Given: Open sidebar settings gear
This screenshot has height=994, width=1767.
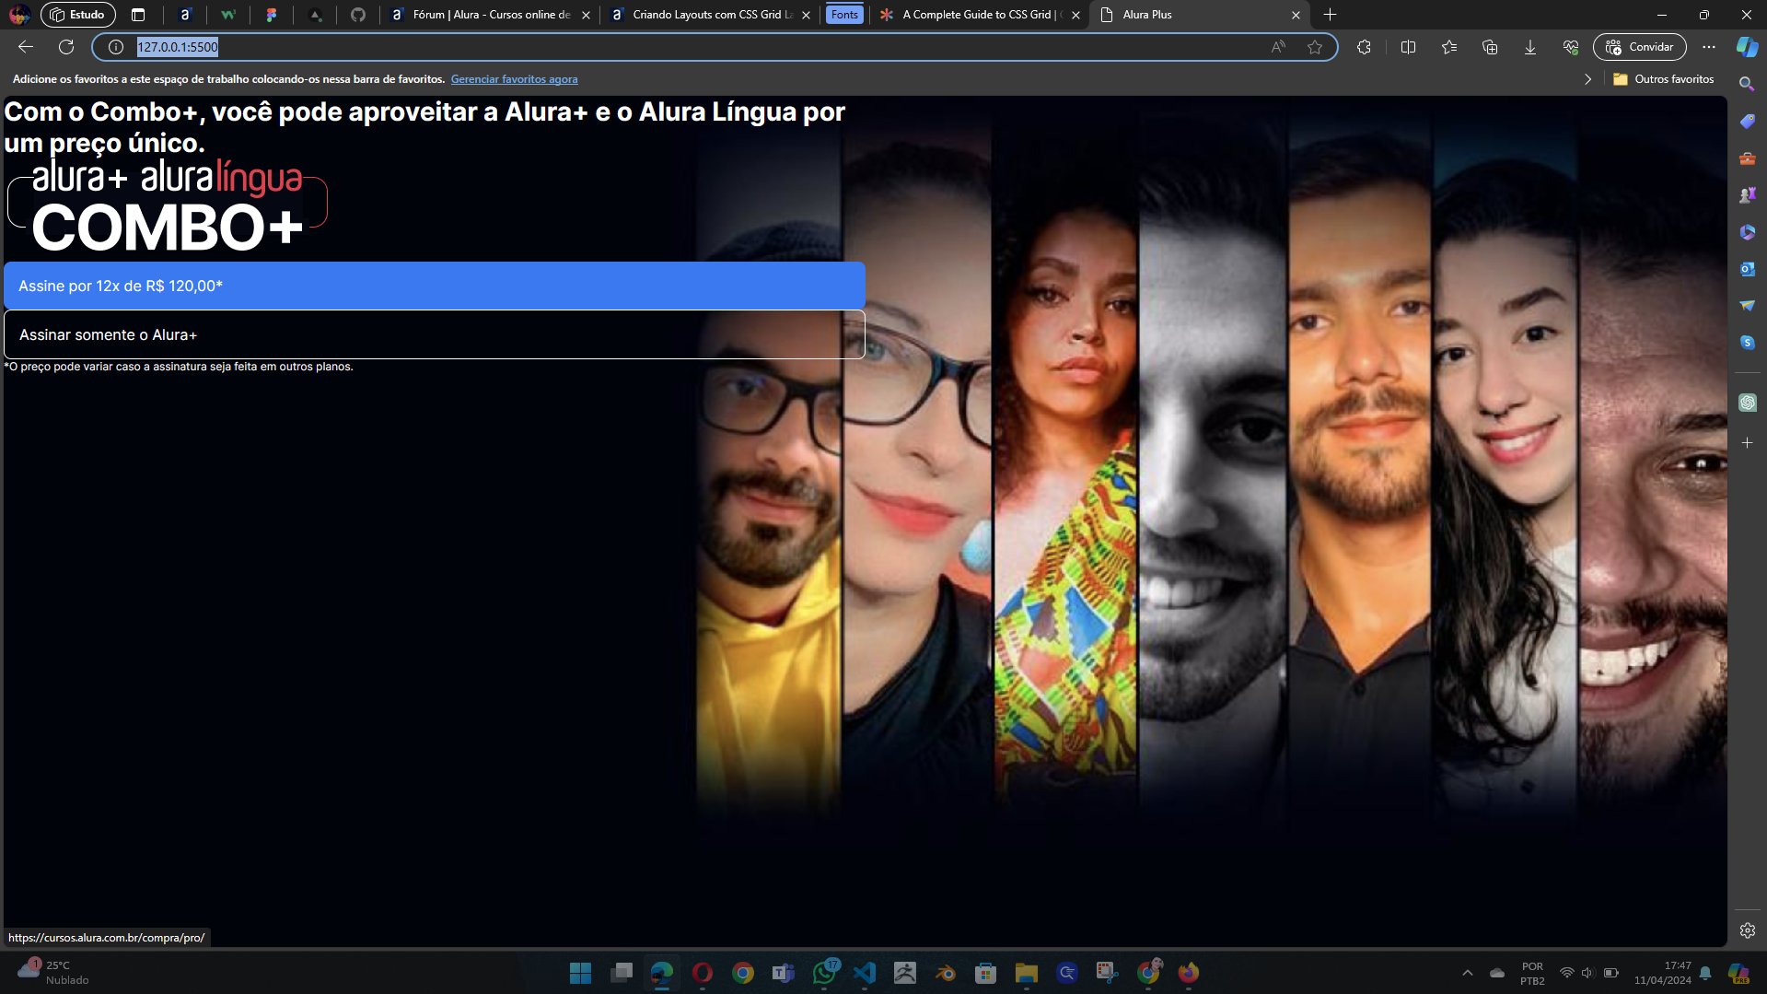Looking at the screenshot, I should click(x=1747, y=930).
